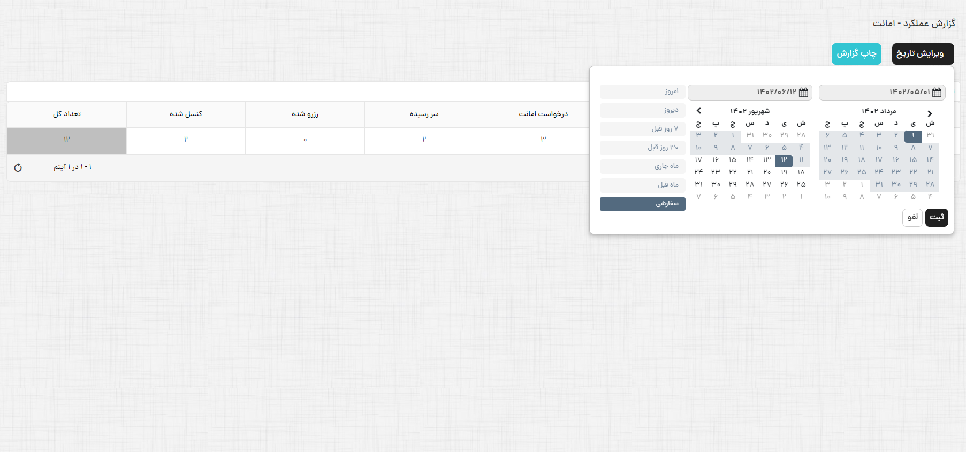This screenshot has width=966, height=452.
Task: Click the value ۰ under رزرو شده
Action: 305,140
